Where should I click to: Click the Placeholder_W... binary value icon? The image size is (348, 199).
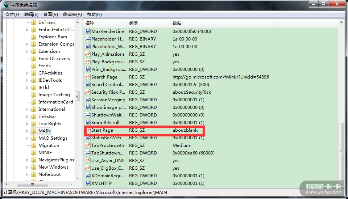88,47
